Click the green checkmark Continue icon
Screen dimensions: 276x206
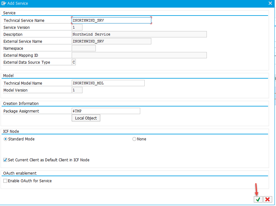pyautogui.click(x=258, y=199)
